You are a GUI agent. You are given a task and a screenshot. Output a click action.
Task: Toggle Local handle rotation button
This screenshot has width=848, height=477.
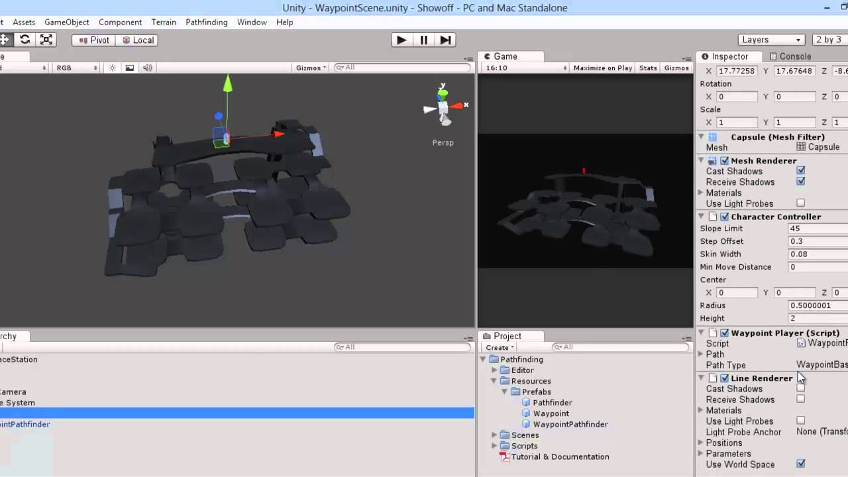137,40
